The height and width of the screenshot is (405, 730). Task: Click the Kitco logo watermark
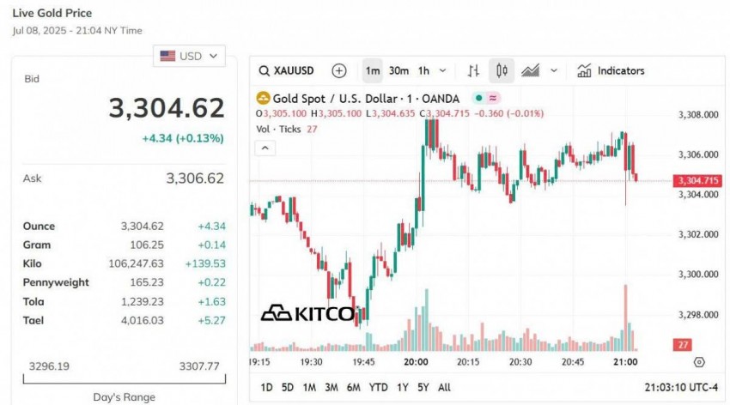(x=307, y=313)
